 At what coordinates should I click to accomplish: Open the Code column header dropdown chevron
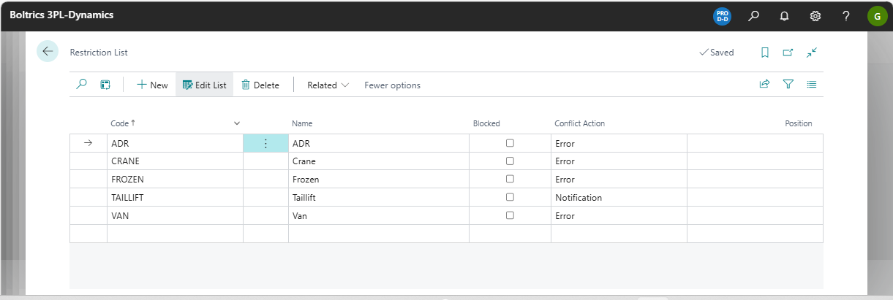236,124
